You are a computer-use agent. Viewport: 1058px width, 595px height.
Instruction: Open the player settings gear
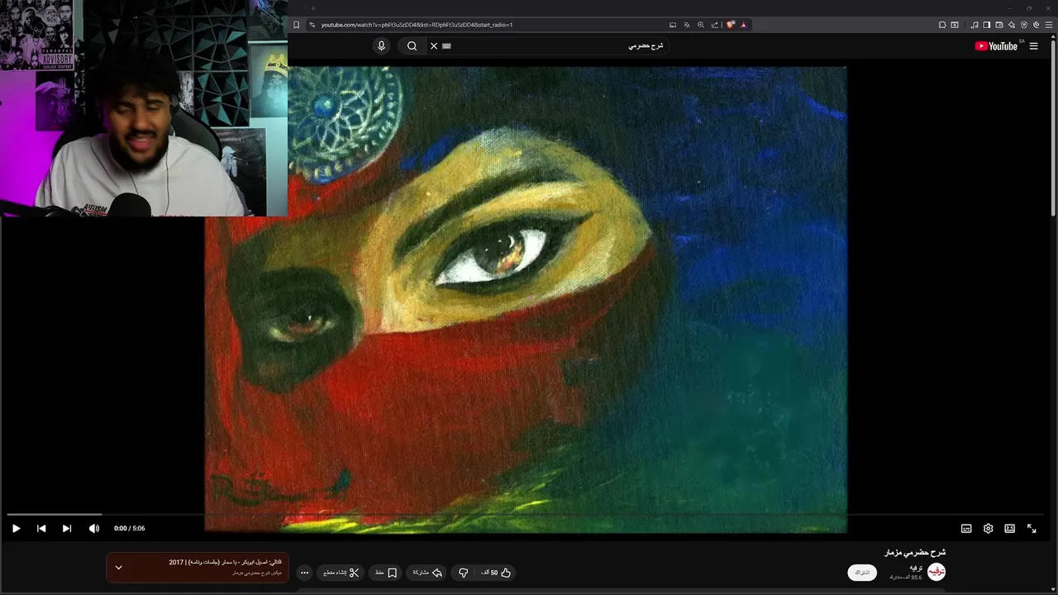pos(988,528)
